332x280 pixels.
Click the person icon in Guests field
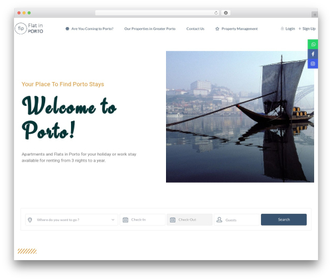(219, 220)
